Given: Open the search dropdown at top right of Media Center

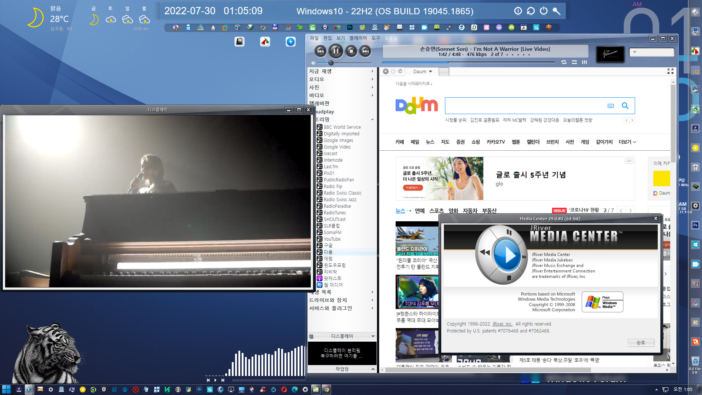Looking at the screenshot, I should point(635,52).
